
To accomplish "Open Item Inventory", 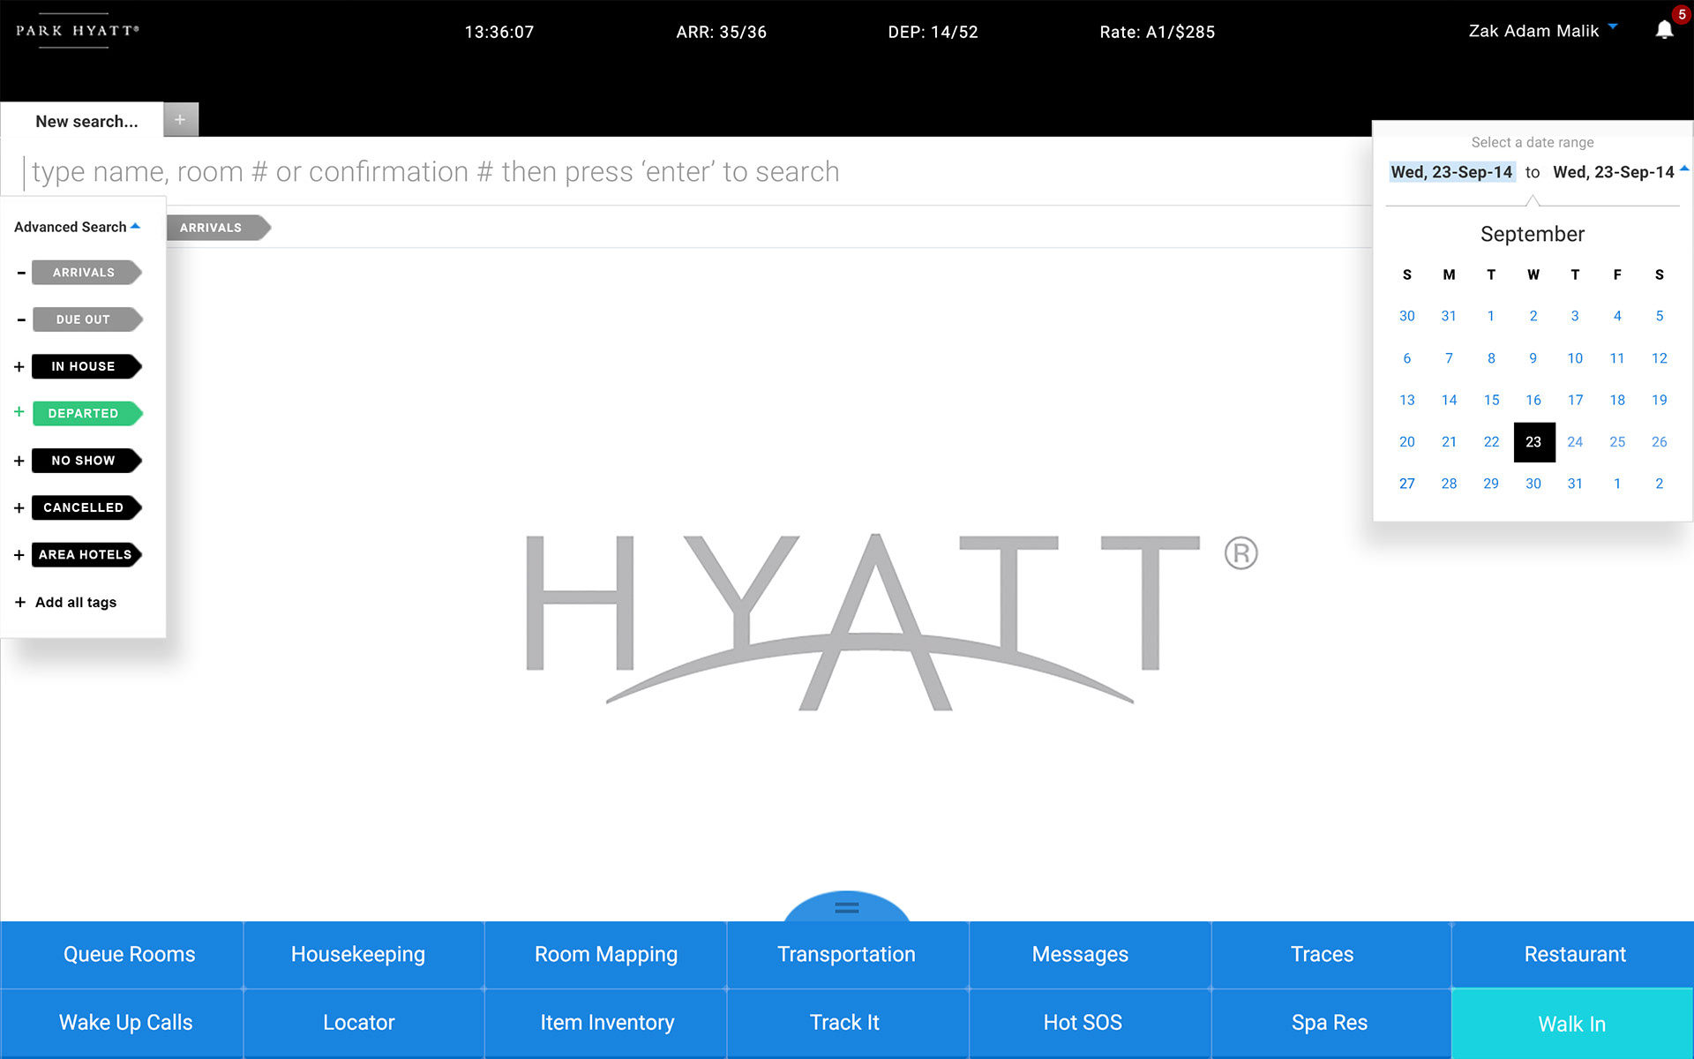I will [606, 1024].
